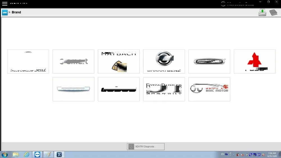Click the tray icon showing 05

coord(259,155)
